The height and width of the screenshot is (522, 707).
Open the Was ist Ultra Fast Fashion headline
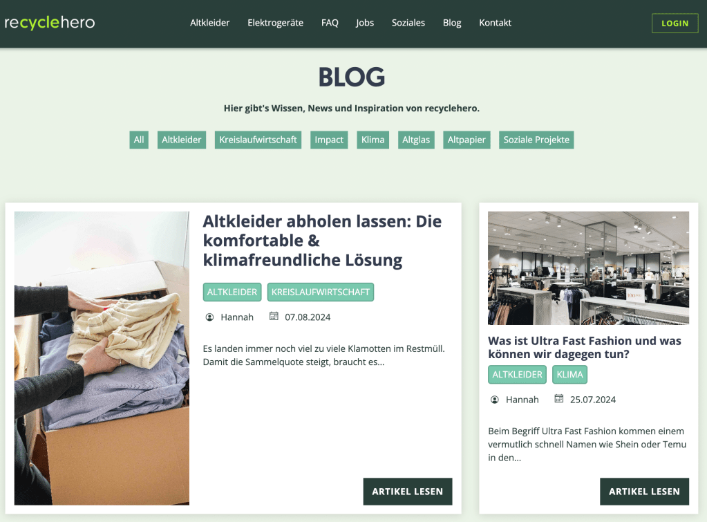click(x=585, y=347)
